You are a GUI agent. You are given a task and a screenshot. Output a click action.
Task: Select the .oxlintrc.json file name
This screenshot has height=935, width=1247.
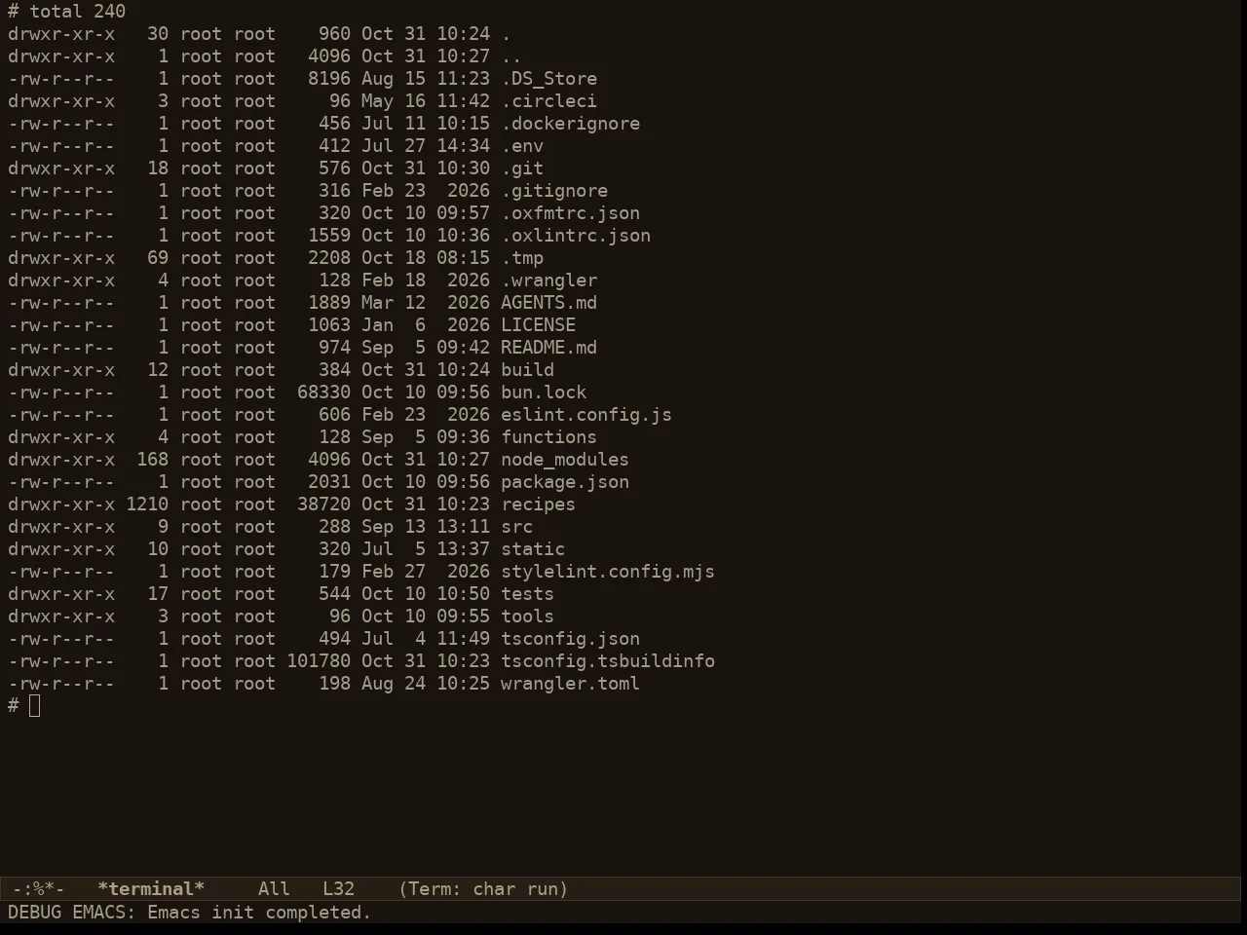(576, 236)
